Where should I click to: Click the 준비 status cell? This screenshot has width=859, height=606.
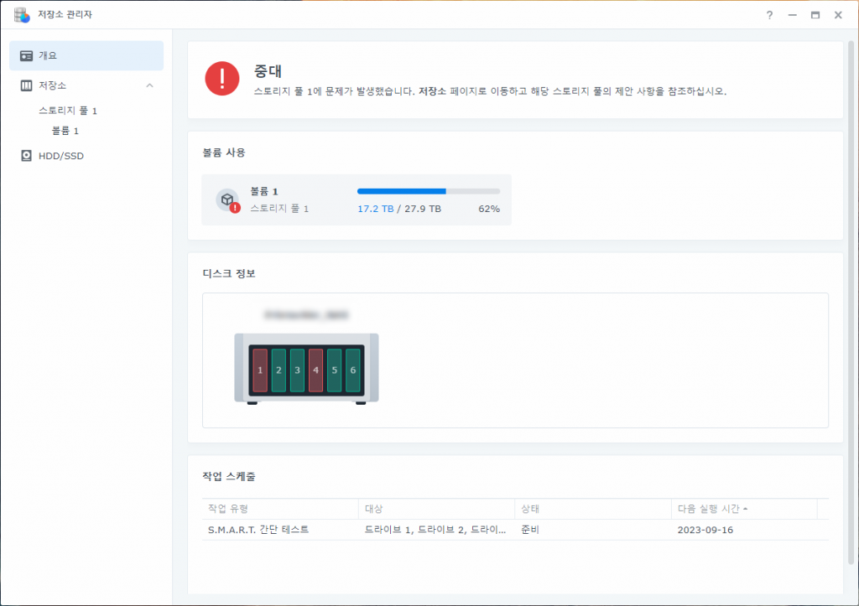click(x=530, y=530)
